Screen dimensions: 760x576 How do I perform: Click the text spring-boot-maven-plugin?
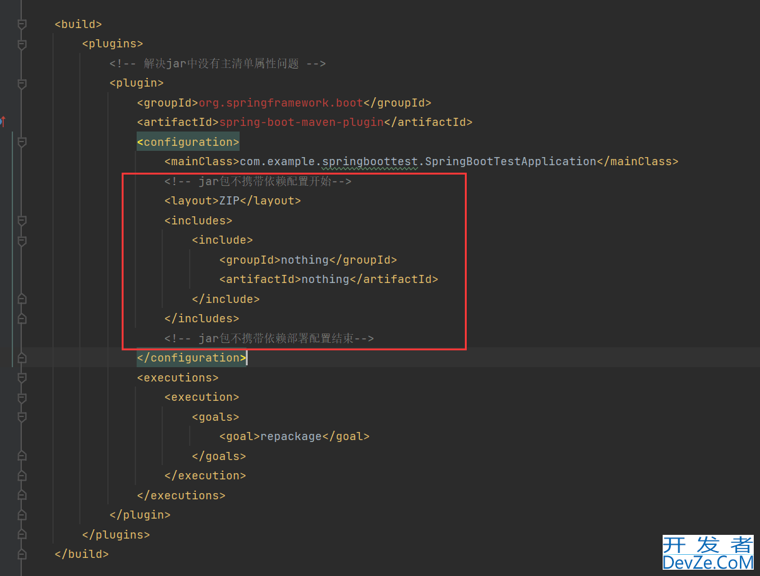tap(301, 122)
